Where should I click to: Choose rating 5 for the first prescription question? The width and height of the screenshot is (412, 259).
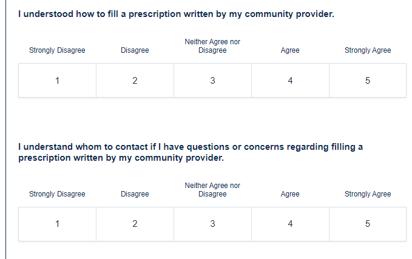tap(368, 81)
